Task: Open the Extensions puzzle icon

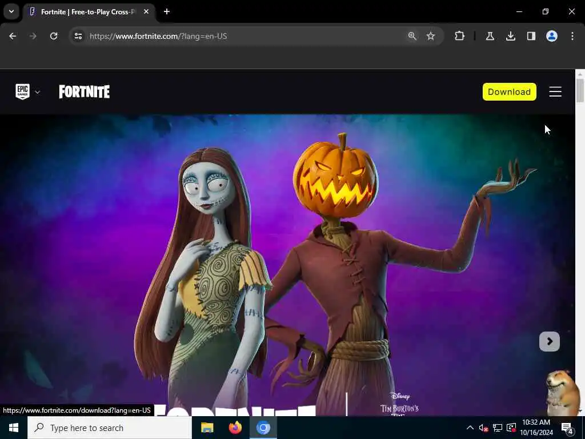Action: (460, 36)
